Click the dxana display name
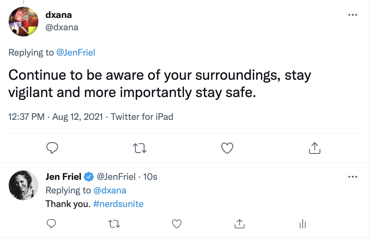371x241 pixels. pyautogui.click(x=58, y=15)
